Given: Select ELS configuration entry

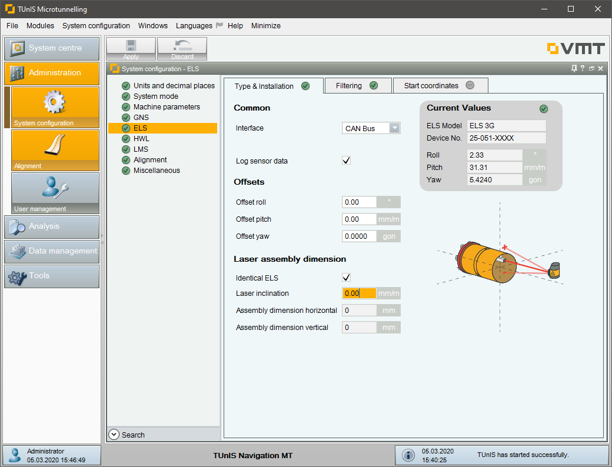Looking at the screenshot, I should (x=163, y=128).
